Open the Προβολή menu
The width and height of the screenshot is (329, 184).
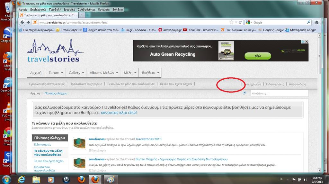tap(55, 9)
